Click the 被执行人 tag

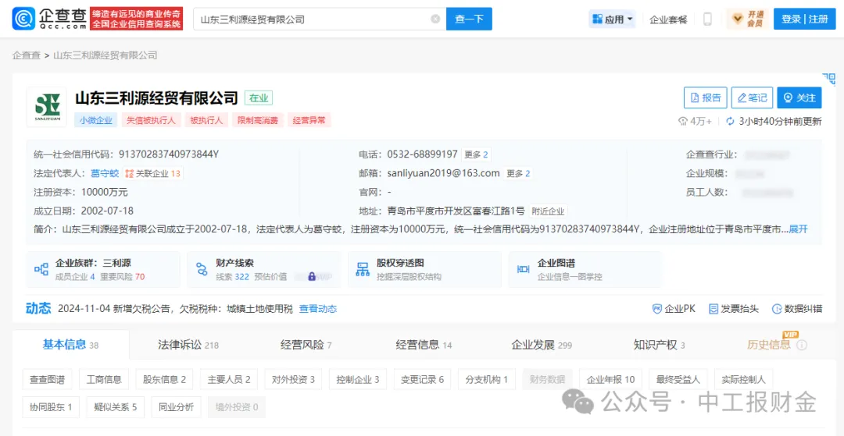pos(206,120)
